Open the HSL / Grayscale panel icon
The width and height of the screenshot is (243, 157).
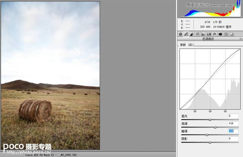click(x=197, y=34)
